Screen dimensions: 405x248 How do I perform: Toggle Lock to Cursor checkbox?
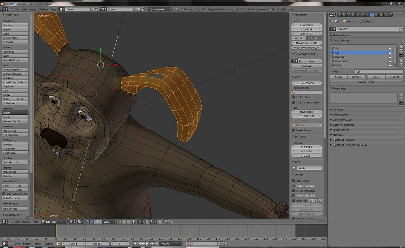point(293,97)
